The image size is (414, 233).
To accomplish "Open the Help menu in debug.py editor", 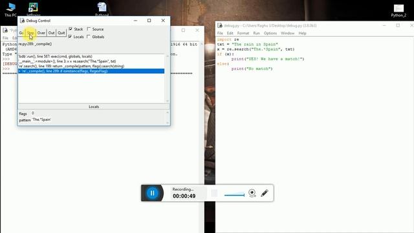I will 302,33.
